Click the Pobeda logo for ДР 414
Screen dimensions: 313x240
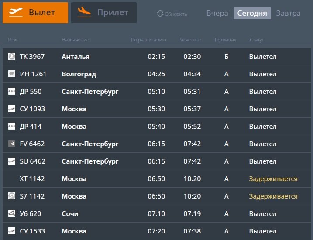pos(12,126)
